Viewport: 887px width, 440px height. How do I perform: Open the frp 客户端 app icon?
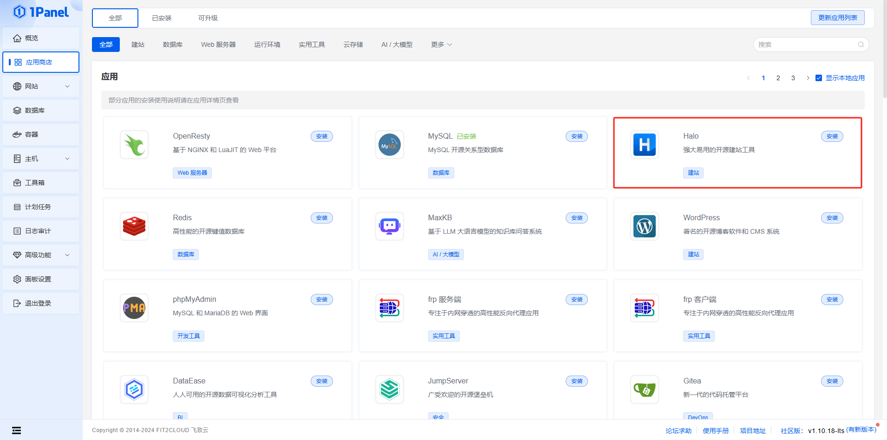coord(645,308)
